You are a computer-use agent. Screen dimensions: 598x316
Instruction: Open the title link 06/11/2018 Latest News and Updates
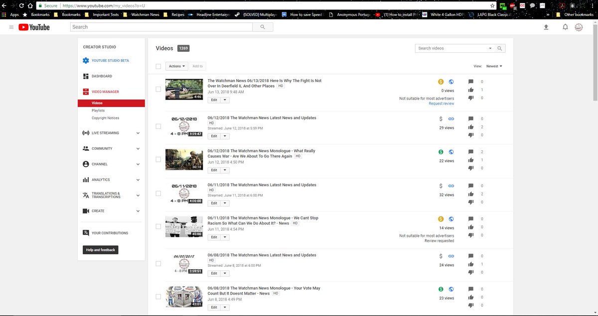pyautogui.click(x=262, y=185)
